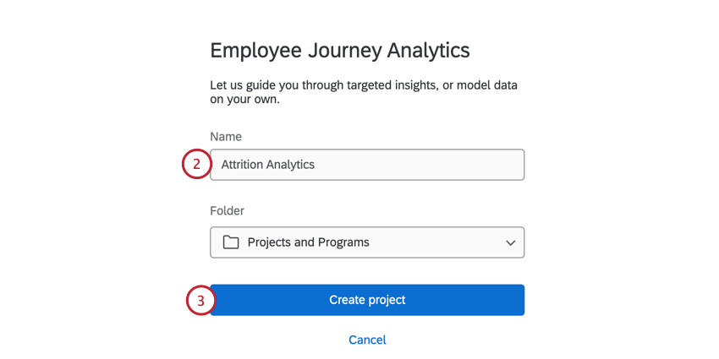Click the circled step 3 marker
Screen dimensions: 719x359
tap(200, 300)
